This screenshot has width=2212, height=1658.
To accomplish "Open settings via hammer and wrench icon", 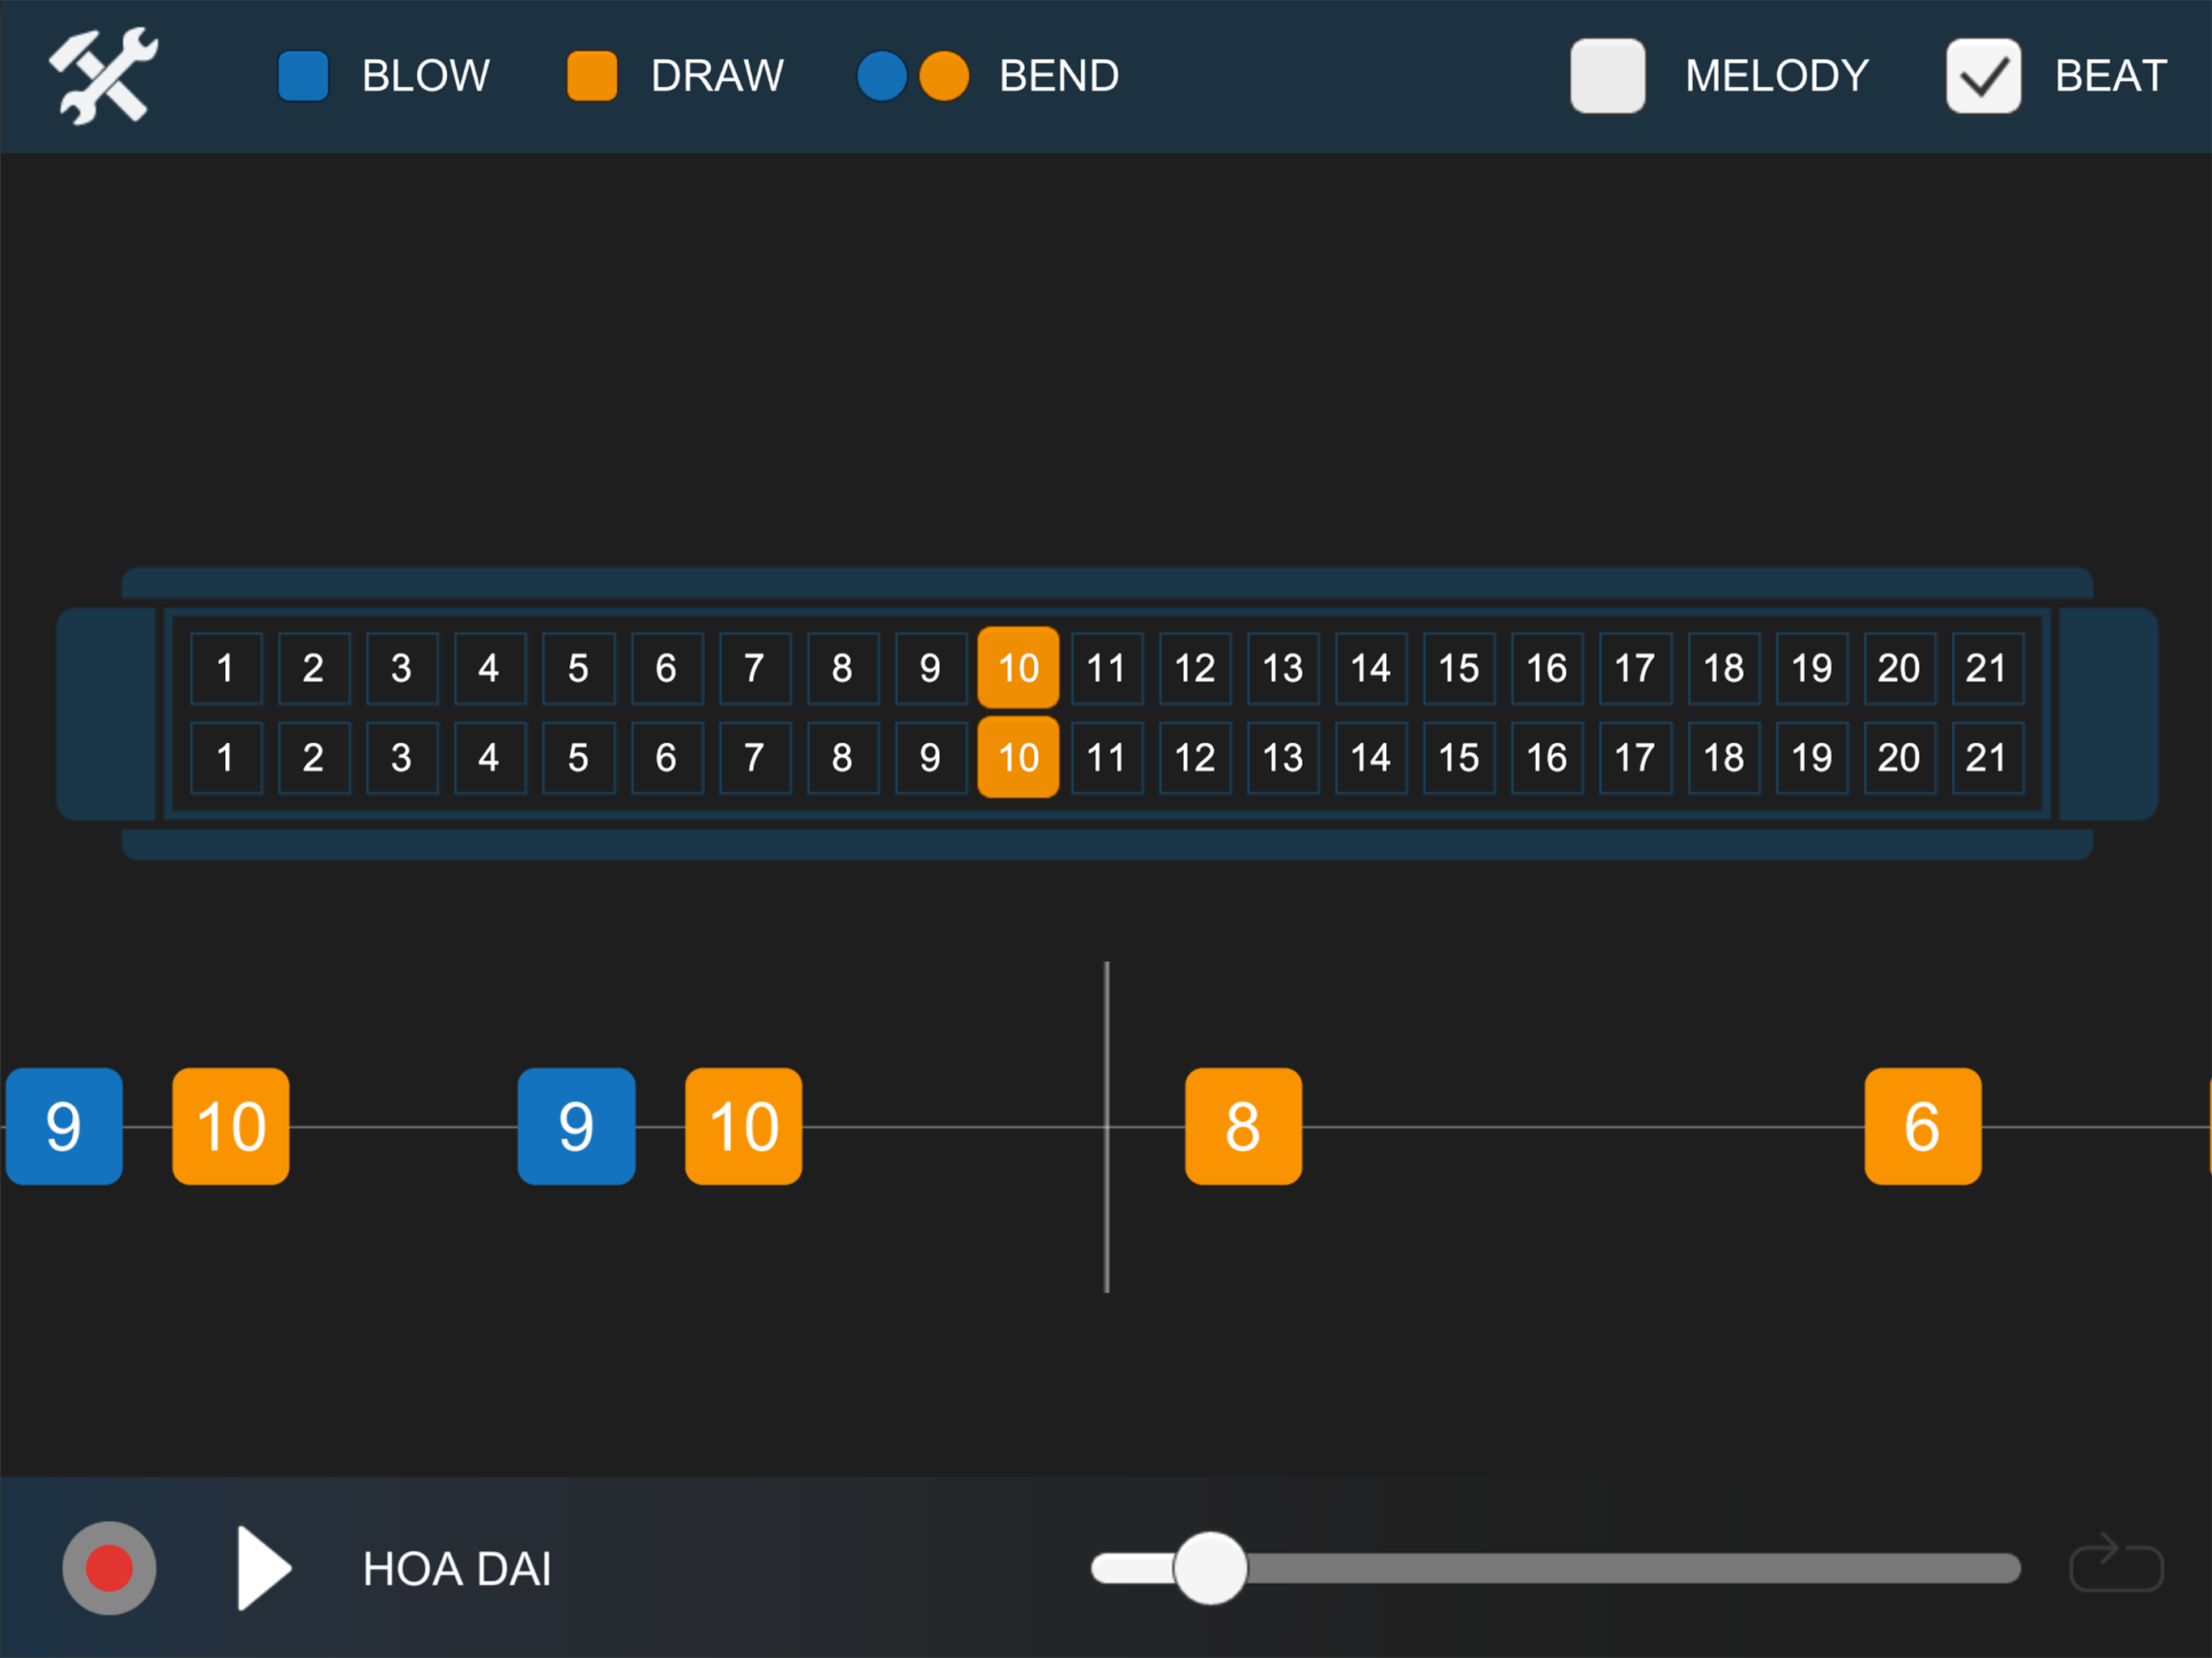I will coord(103,76).
